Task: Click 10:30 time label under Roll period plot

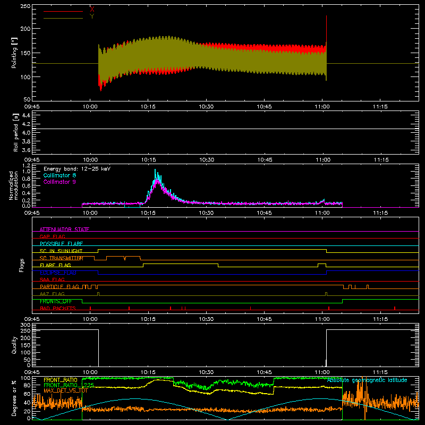Action: pos(207,160)
